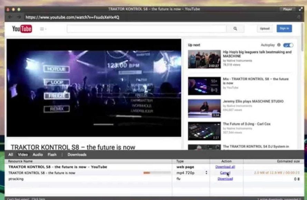Open Hip Hop's big leaguers video thumbnail
The width and height of the screenshot is (307, 200).
(204, 59)
